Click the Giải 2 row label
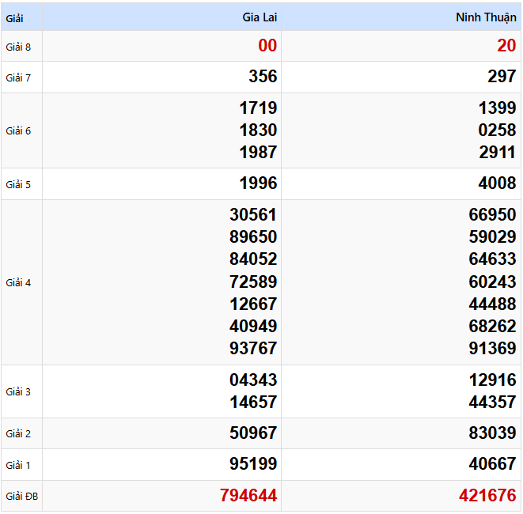Image resolution: width=523 pixels, height=514 pixels. 18,433
